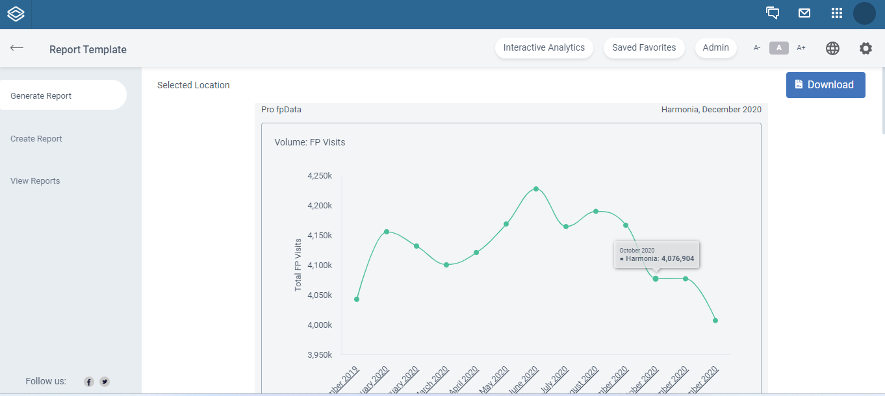The width and height of the screenshot is (885, 396).
Task: Click the Interactive Analytics button
Action: [x=544, y=48]
